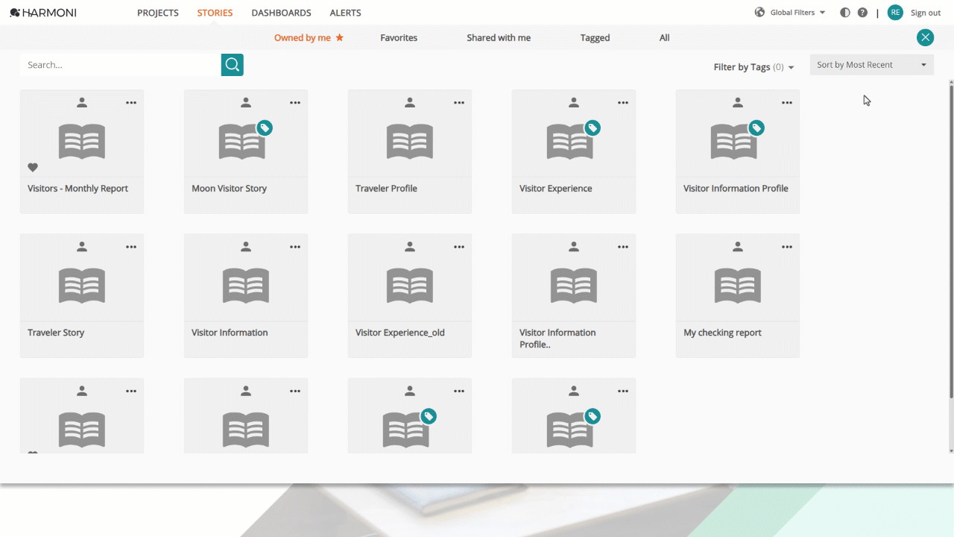Switch to the Favorites tab

pyautogui.click(x=399, y=38)
